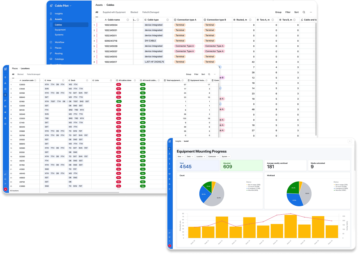Select the Failed & damaged tab in Locations

[33, 74]
